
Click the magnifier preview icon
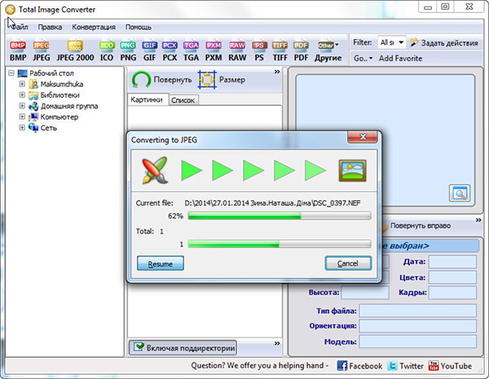tap(459, 194)
